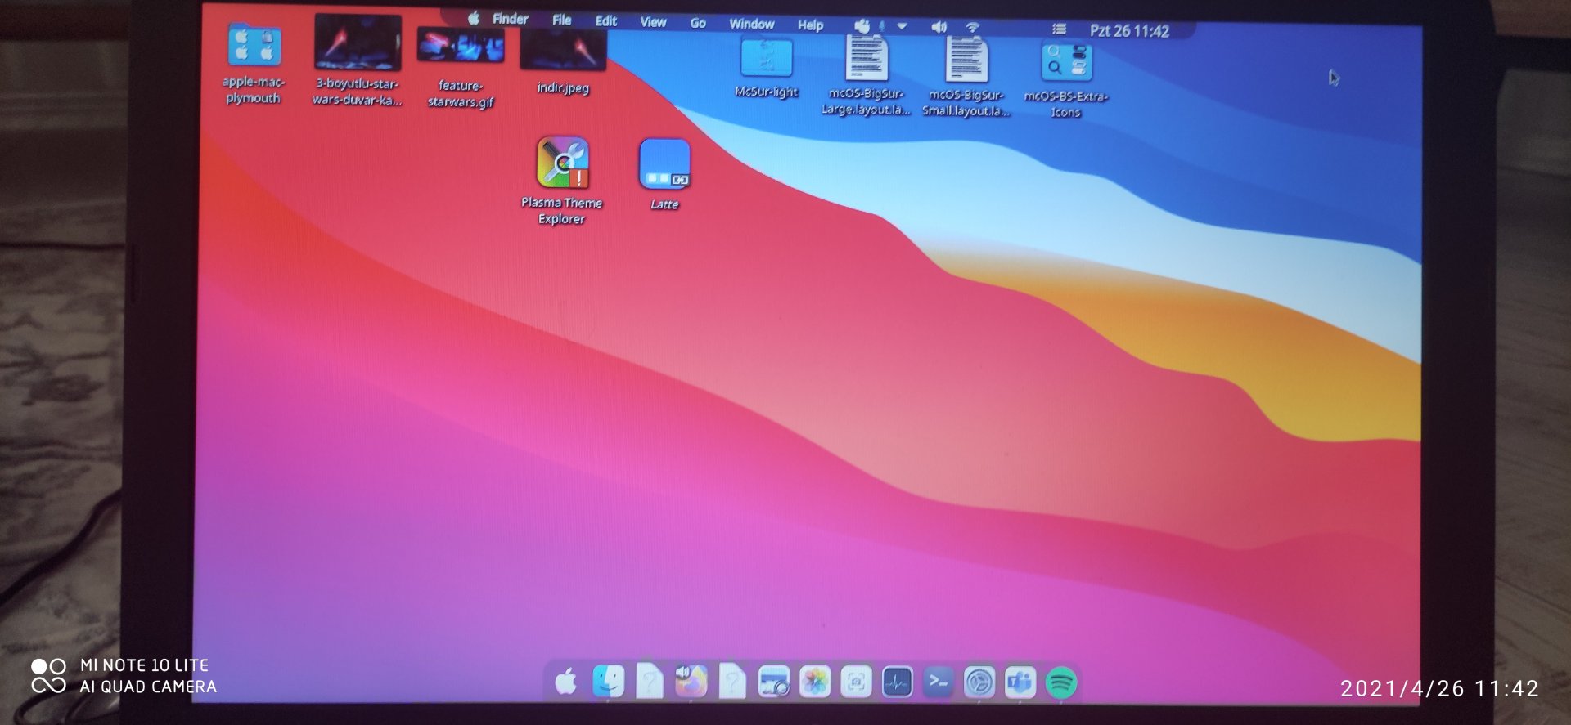
Task: Open the feature-starwars.gif file
Action: 461,46
